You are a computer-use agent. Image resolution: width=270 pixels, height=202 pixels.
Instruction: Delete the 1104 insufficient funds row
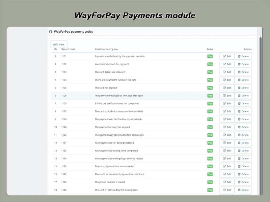click(243, 80)
